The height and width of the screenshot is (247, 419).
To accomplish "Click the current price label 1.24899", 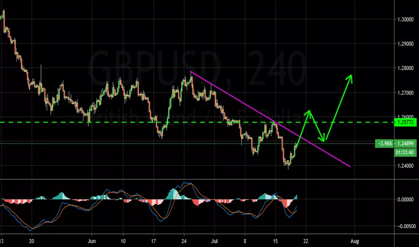I will point(406,143).
